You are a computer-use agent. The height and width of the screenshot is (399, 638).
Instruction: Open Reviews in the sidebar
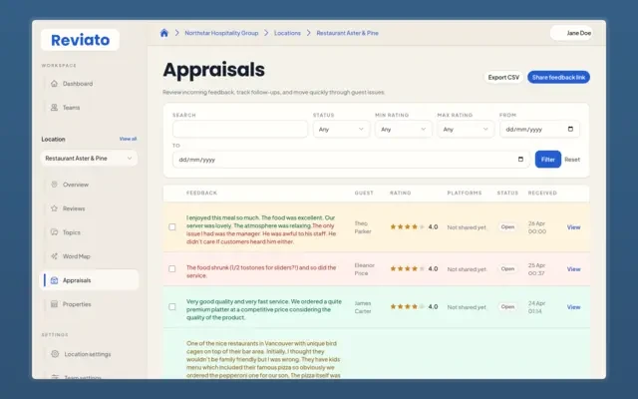point(91,208)
